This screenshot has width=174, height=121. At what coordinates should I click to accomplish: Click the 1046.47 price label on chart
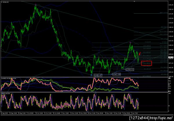pos(98,75)
